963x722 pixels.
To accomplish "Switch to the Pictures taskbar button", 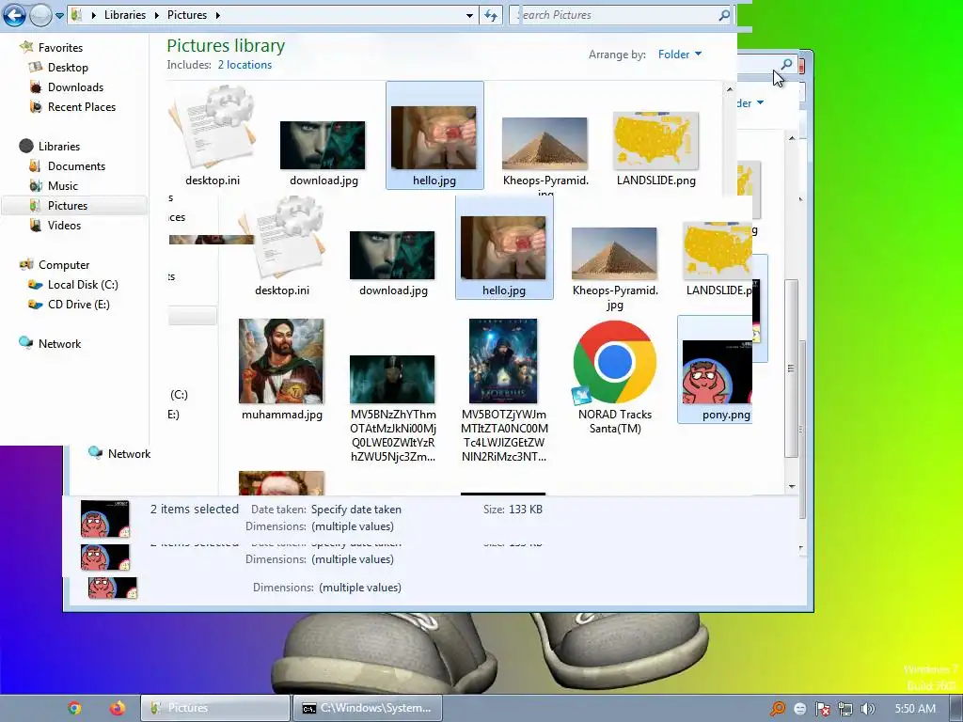I will point(215,708).
